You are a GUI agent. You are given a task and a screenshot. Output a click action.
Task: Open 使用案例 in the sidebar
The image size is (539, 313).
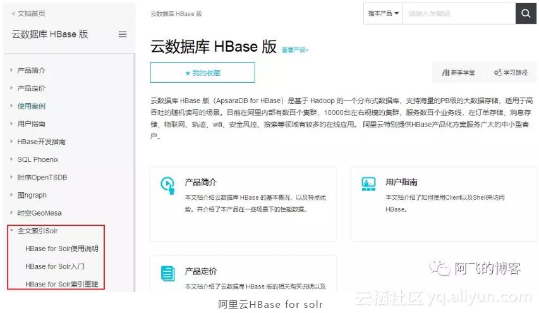click(x=32, y=106)
